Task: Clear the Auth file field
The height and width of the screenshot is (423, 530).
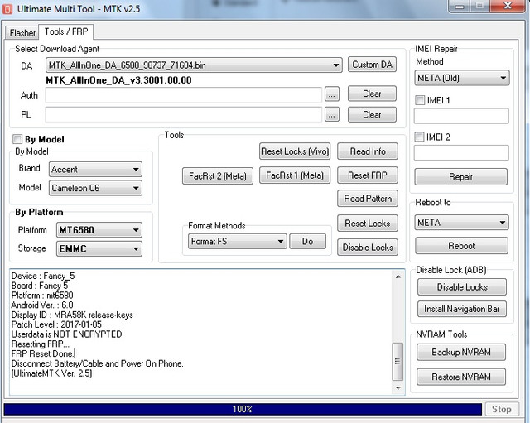Action: point(372,94)
